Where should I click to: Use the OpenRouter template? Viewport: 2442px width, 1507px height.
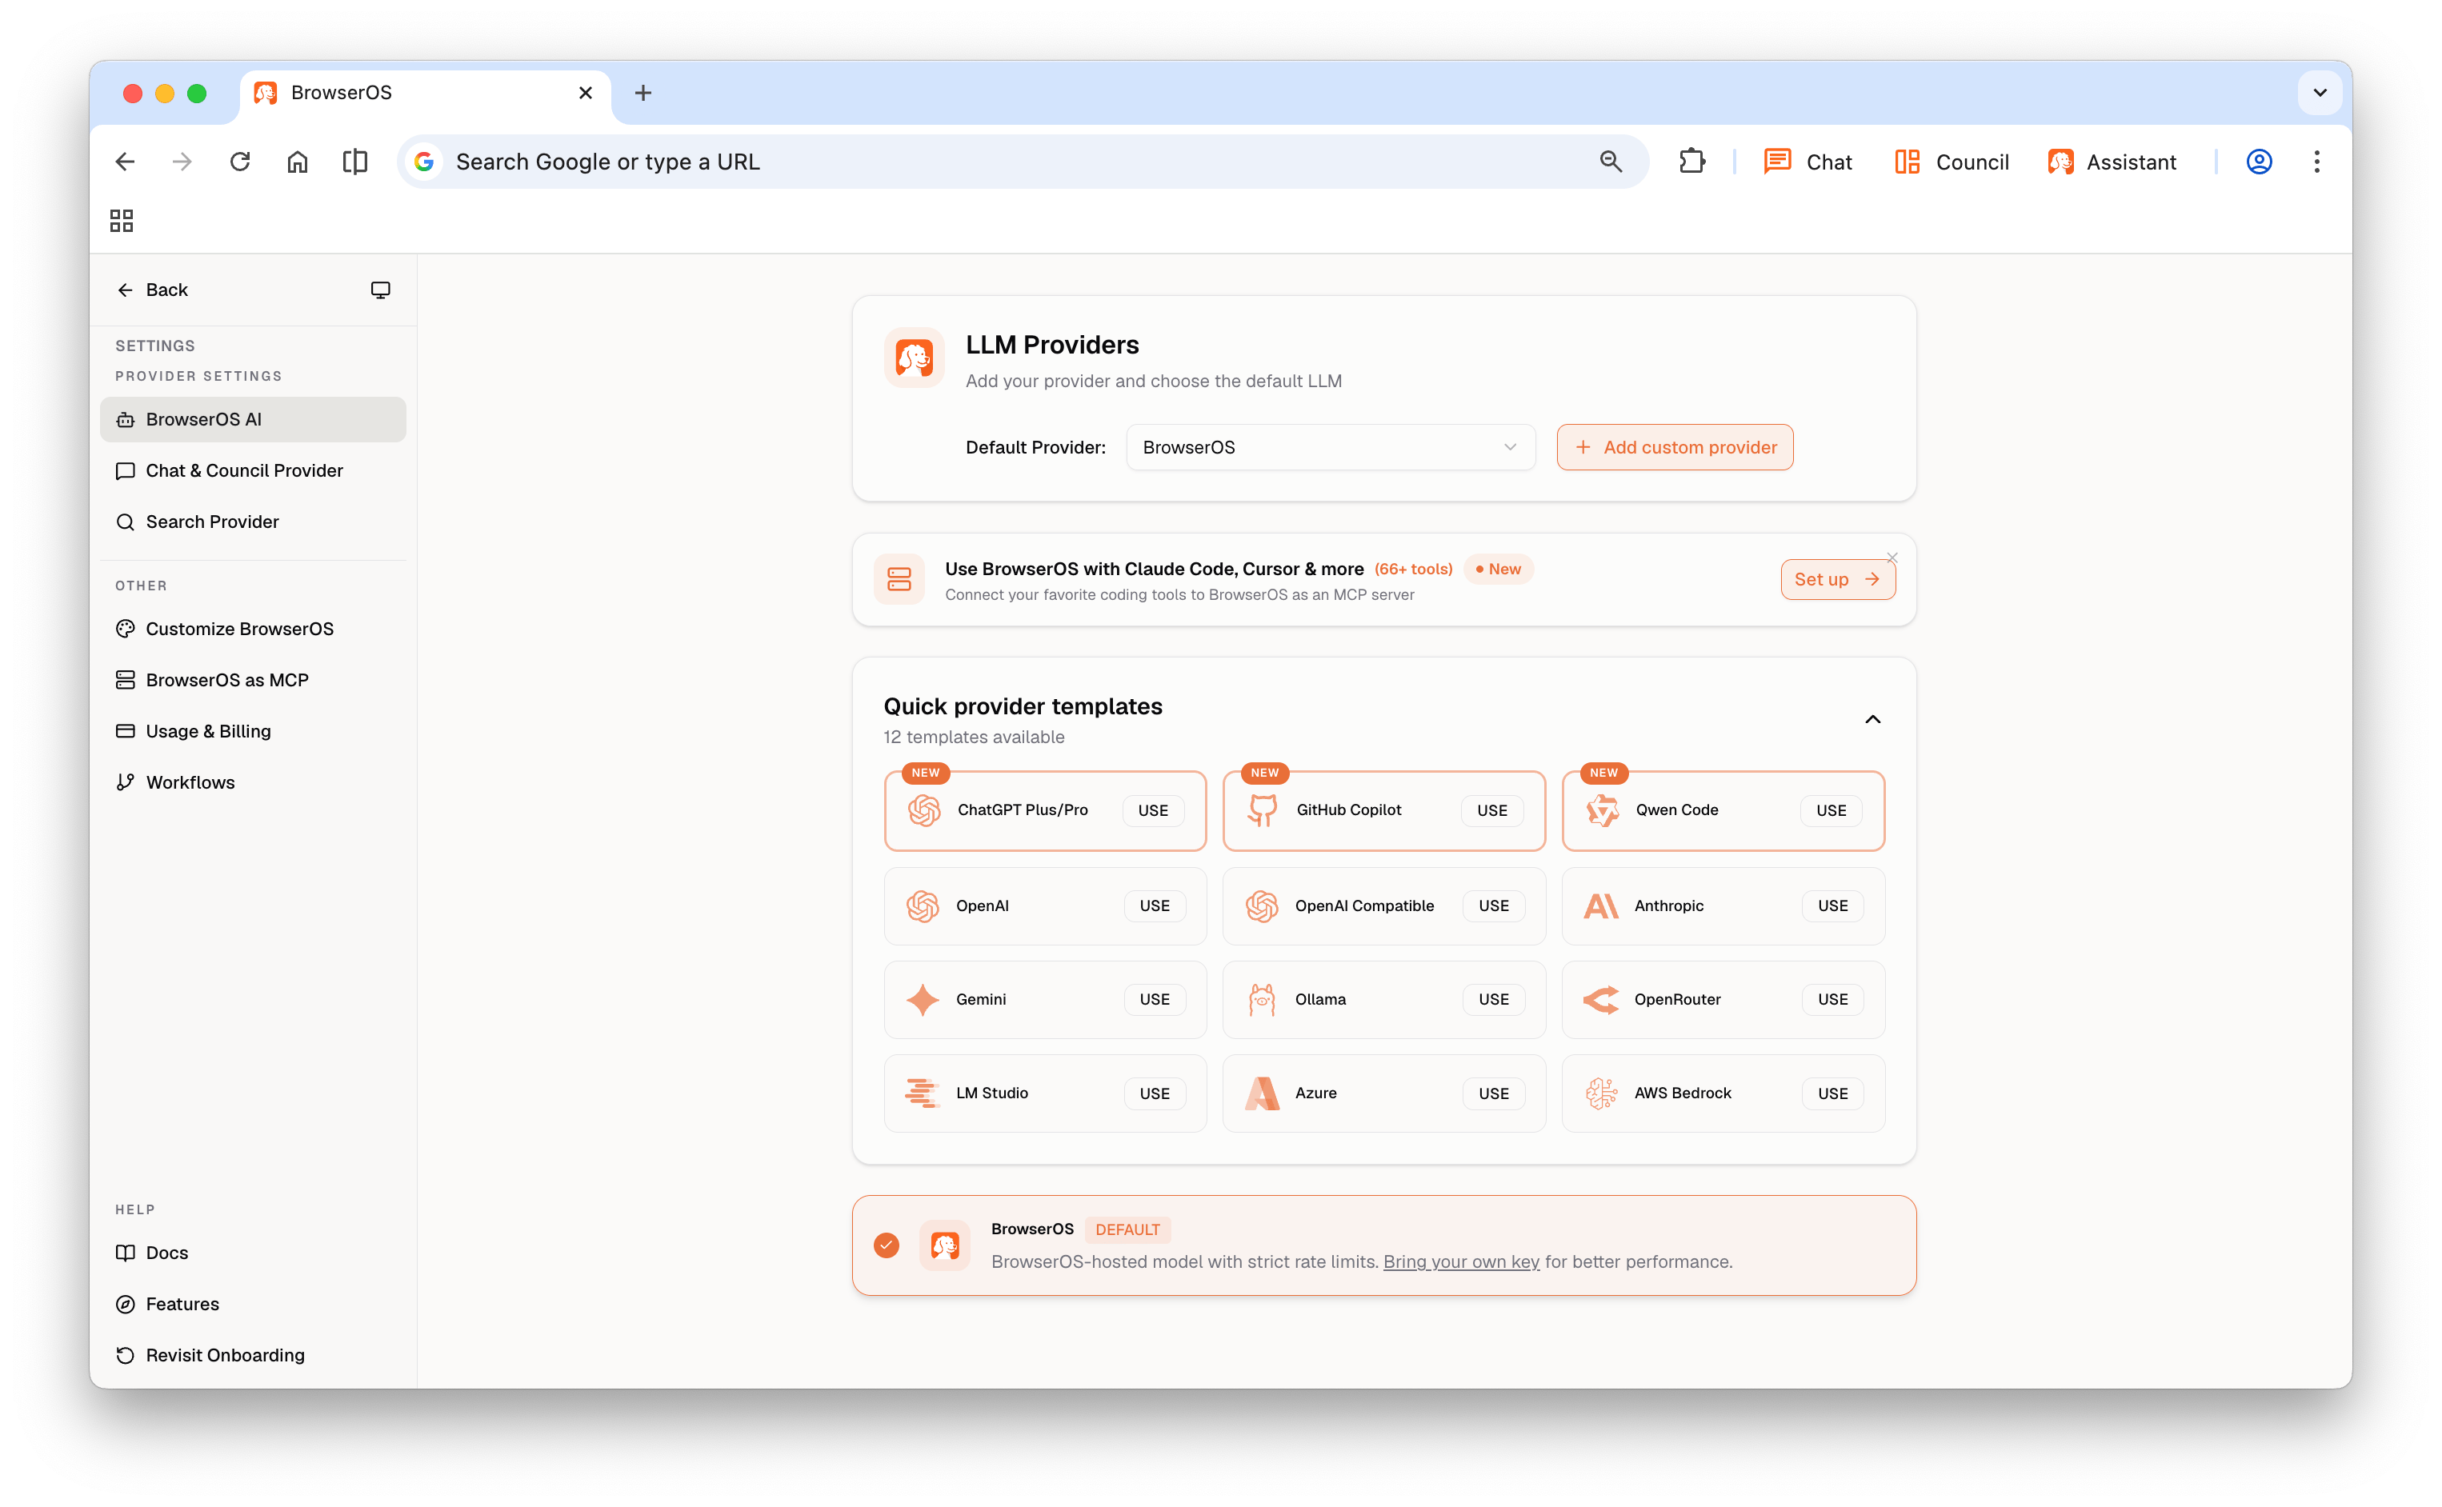click(x=1832, y=1000)
